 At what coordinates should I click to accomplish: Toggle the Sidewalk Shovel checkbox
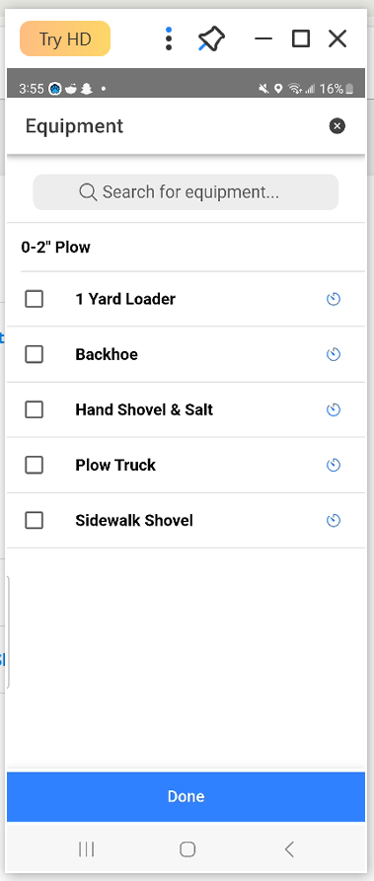35,521
